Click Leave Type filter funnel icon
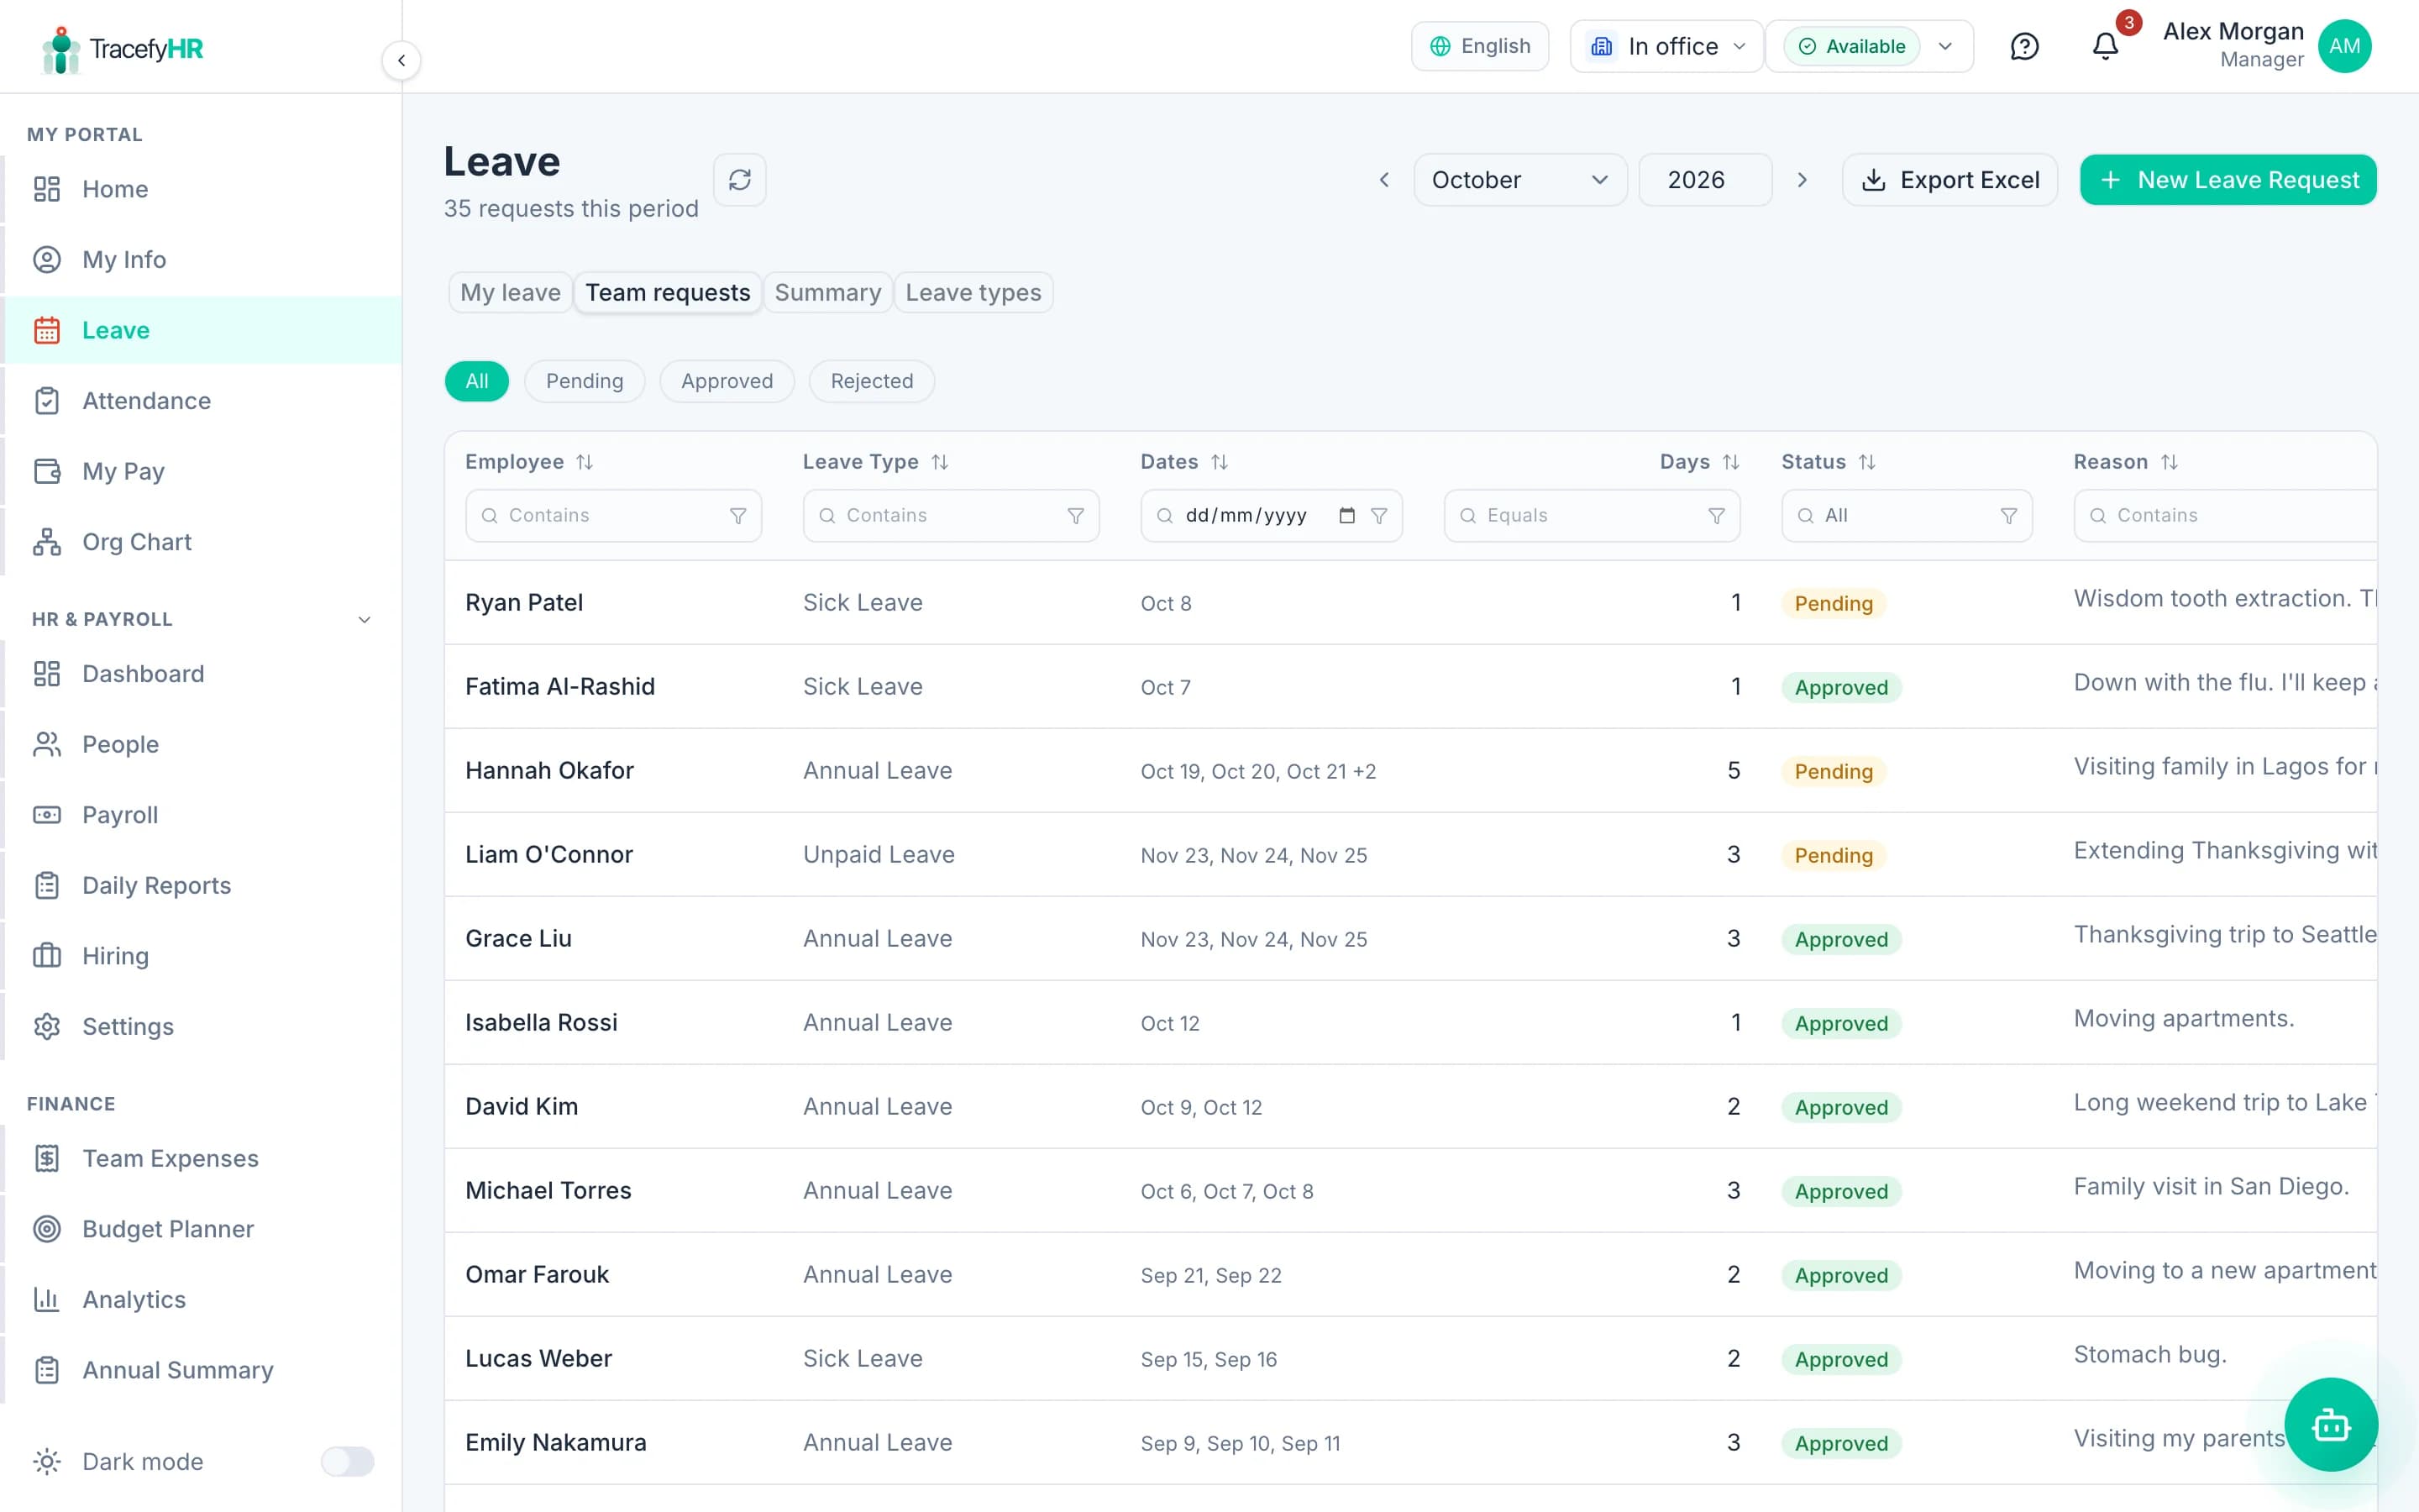Viewport: 2419px width, 1512px height. click(x=1076, y=516)
